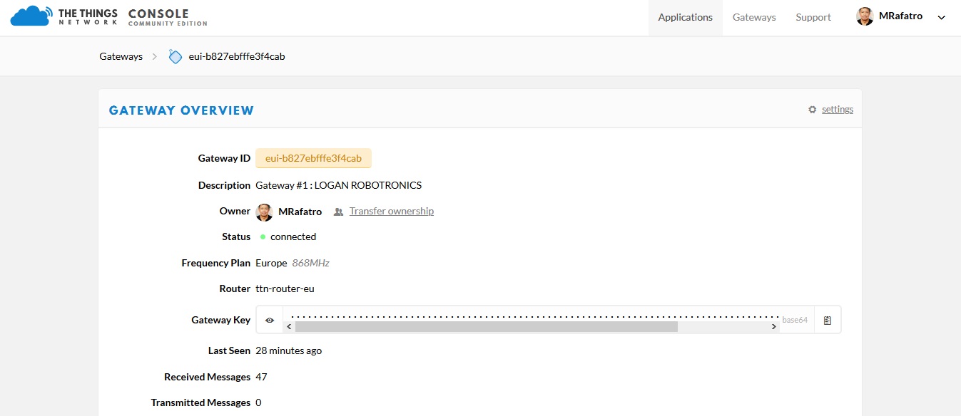
Task: Copy the gateway key with the clipboard icon
Action: point(827,321)
